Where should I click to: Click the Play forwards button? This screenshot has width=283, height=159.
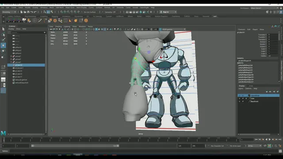270,140
